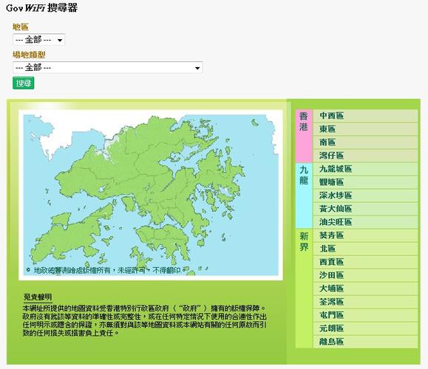Select 深水埗區 in the district list
The image size is (428, 369).
click(365, 196)
